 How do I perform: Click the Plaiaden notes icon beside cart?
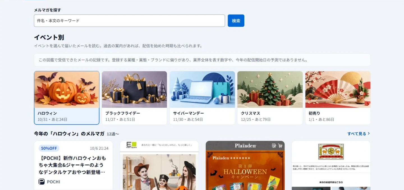click(274, 146)
